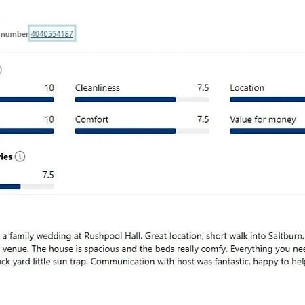Click the partially visible info icon below the reservation number
This screenshot has height=305, width=305.
point(1,70)
